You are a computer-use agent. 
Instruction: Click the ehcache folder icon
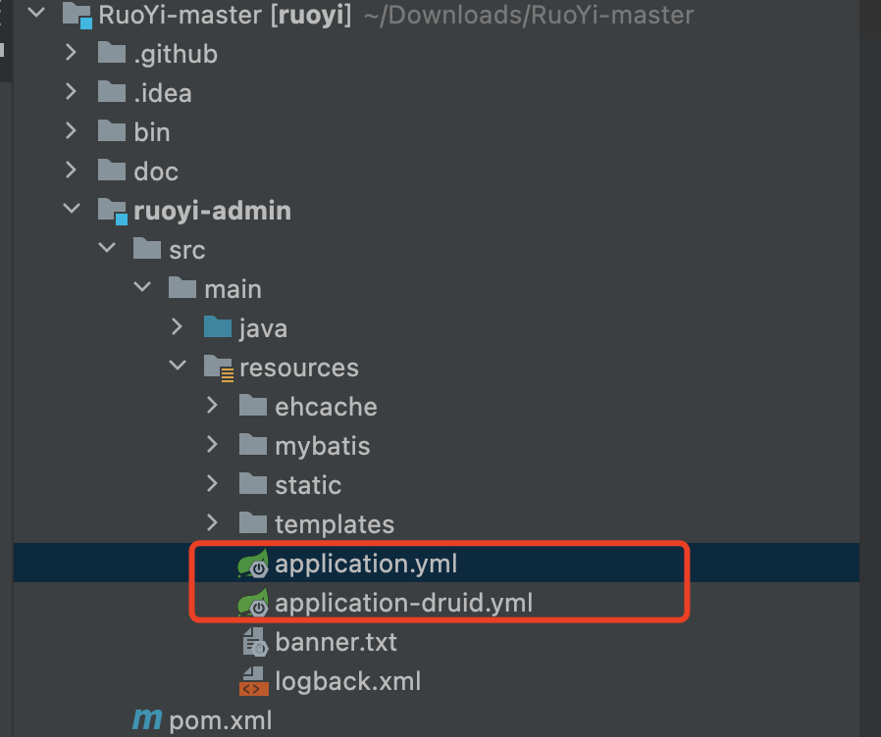(253, 406)
